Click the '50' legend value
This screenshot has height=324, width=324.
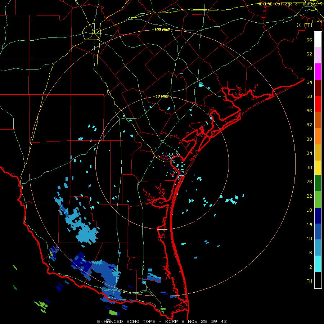pyautogui.click(x=309, y=96)
